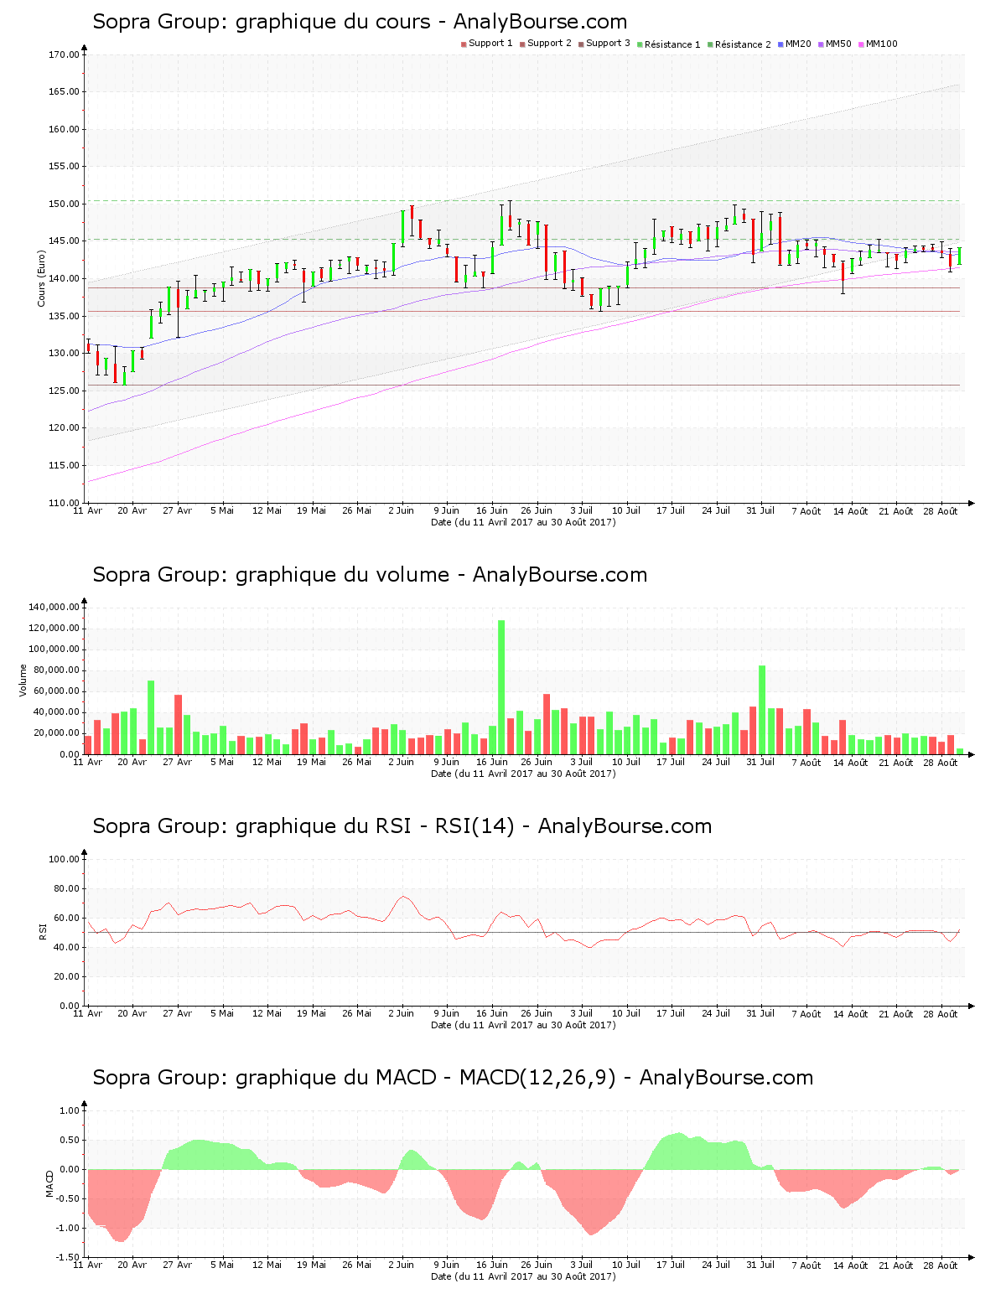Click the 150.00 price axis value

64,204
